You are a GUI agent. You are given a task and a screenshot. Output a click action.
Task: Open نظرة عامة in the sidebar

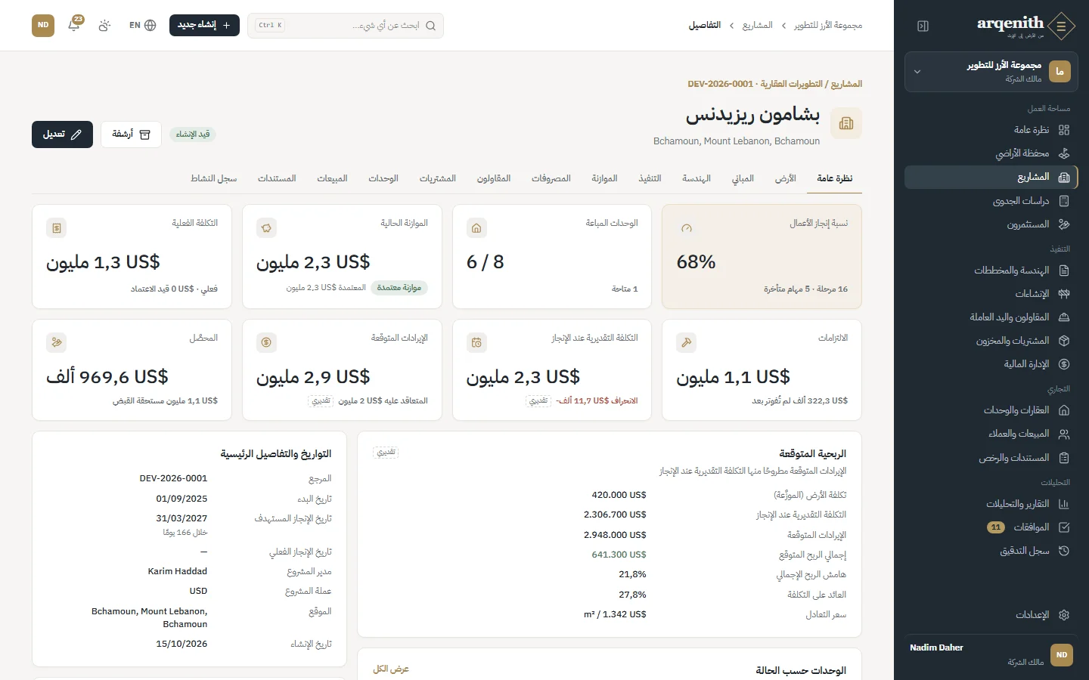point(991,130)
